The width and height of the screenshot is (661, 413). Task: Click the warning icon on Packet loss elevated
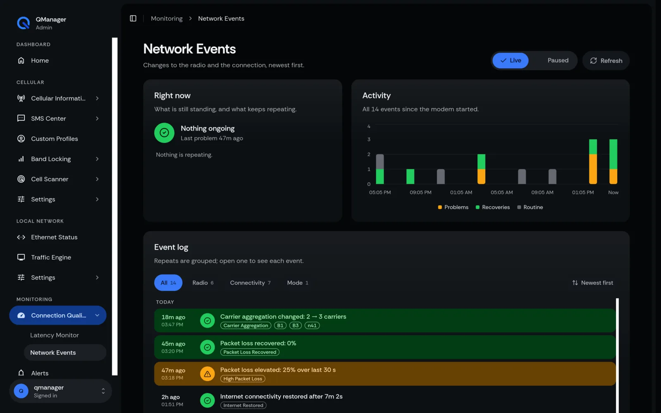click(x=207, y=374)
